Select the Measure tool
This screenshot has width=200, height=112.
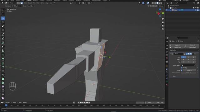[3, 51]
